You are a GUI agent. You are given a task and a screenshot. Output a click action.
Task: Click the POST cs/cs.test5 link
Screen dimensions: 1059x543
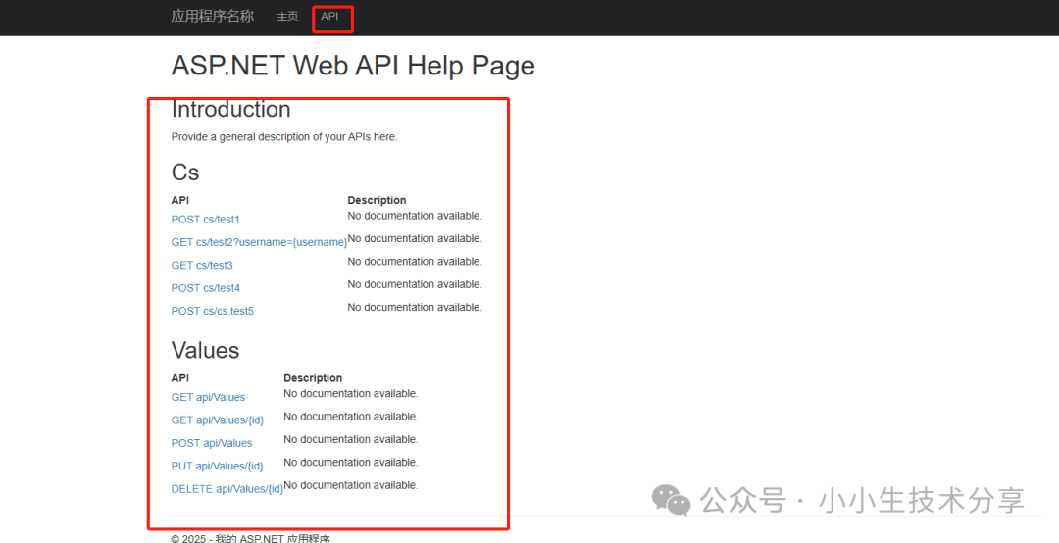pyautogui.click(x=212, y=312)
